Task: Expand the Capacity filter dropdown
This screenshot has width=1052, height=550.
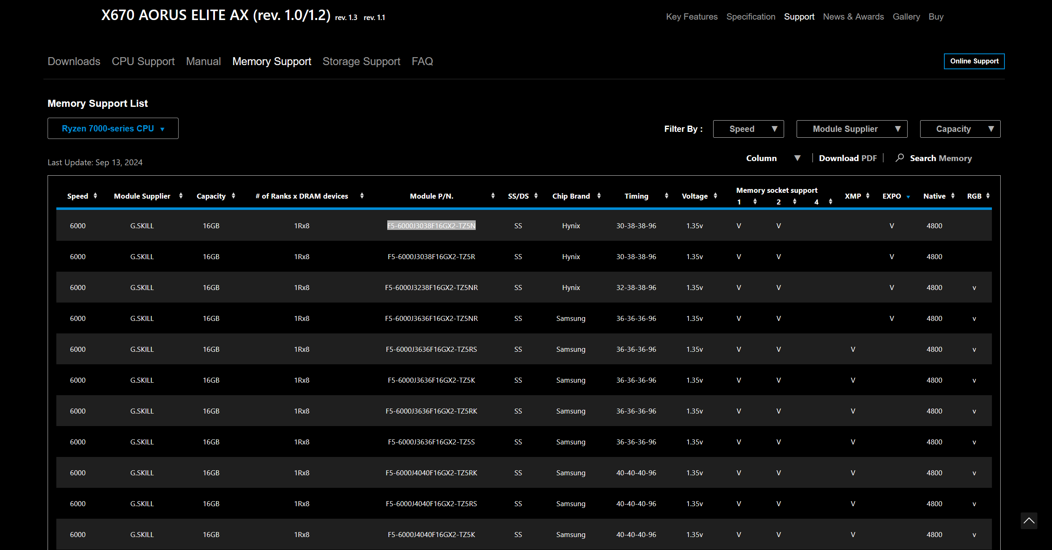Action: 960,129
